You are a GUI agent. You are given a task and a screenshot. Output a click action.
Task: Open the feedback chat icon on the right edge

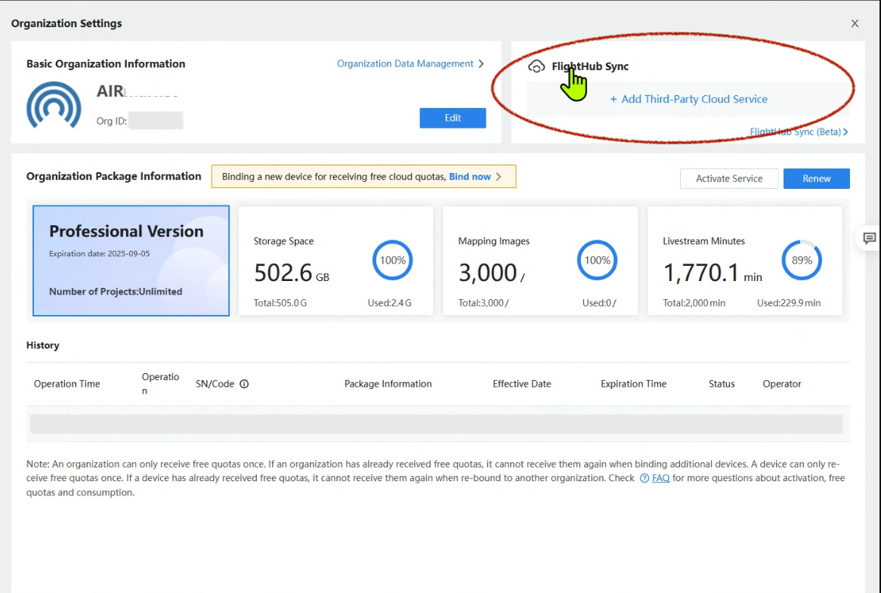[x=869, y=238]
